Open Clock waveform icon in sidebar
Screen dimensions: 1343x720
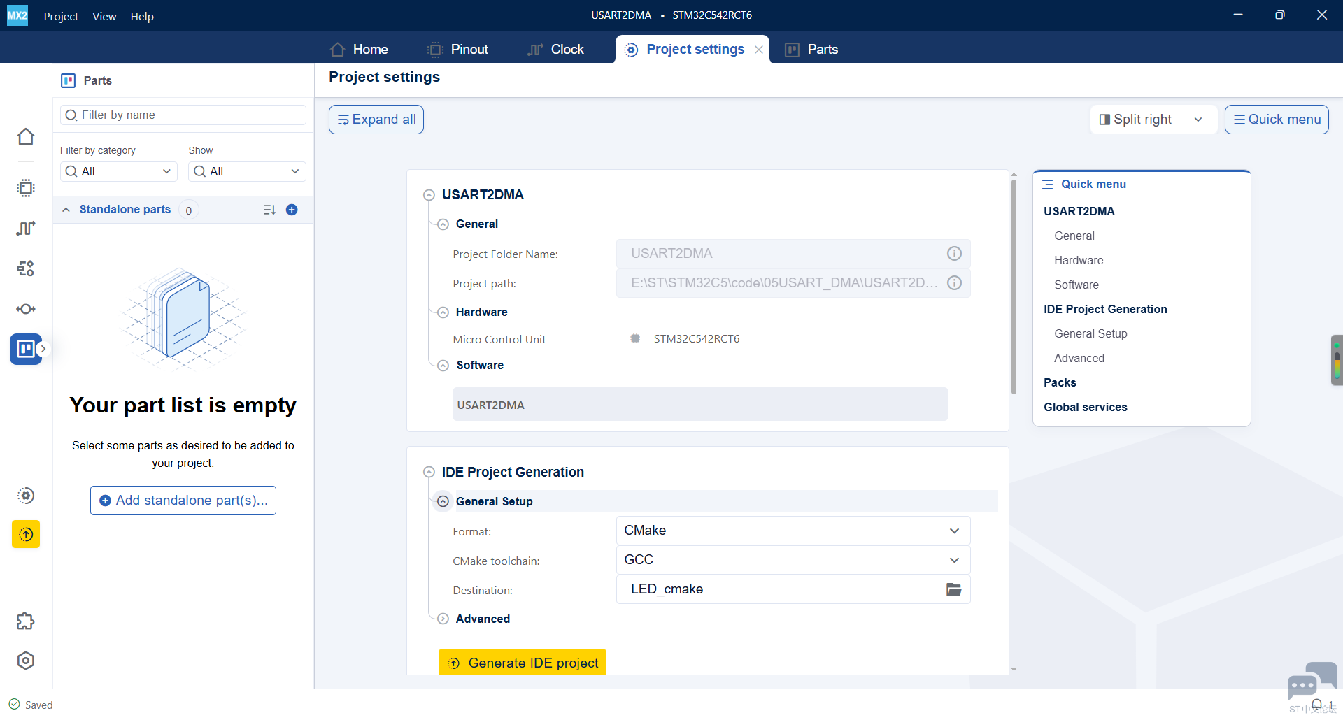click(x=26, y=228)
